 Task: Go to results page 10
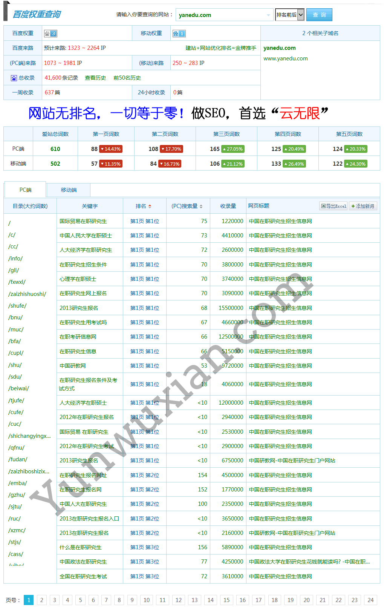click(x=147, y=600)
